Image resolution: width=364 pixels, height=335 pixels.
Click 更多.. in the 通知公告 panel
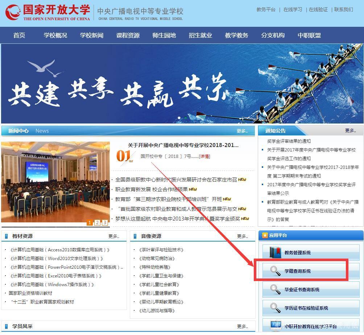(350, 131)
